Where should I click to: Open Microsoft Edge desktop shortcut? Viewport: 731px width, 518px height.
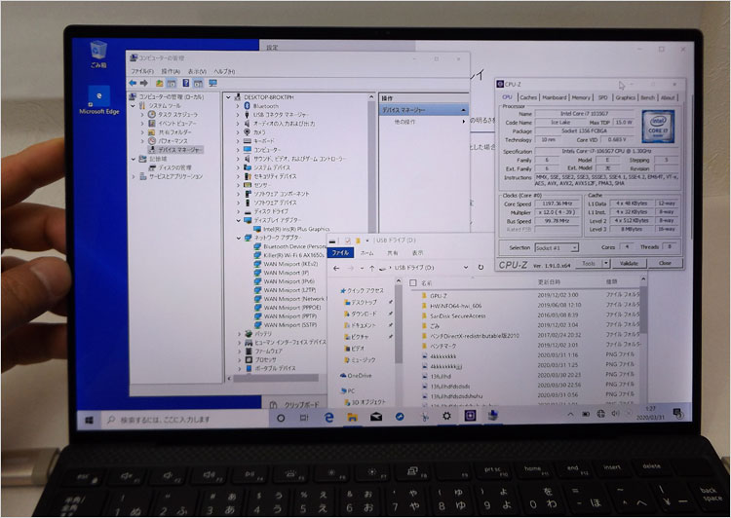pyautogui.click(x=100, y=99)
